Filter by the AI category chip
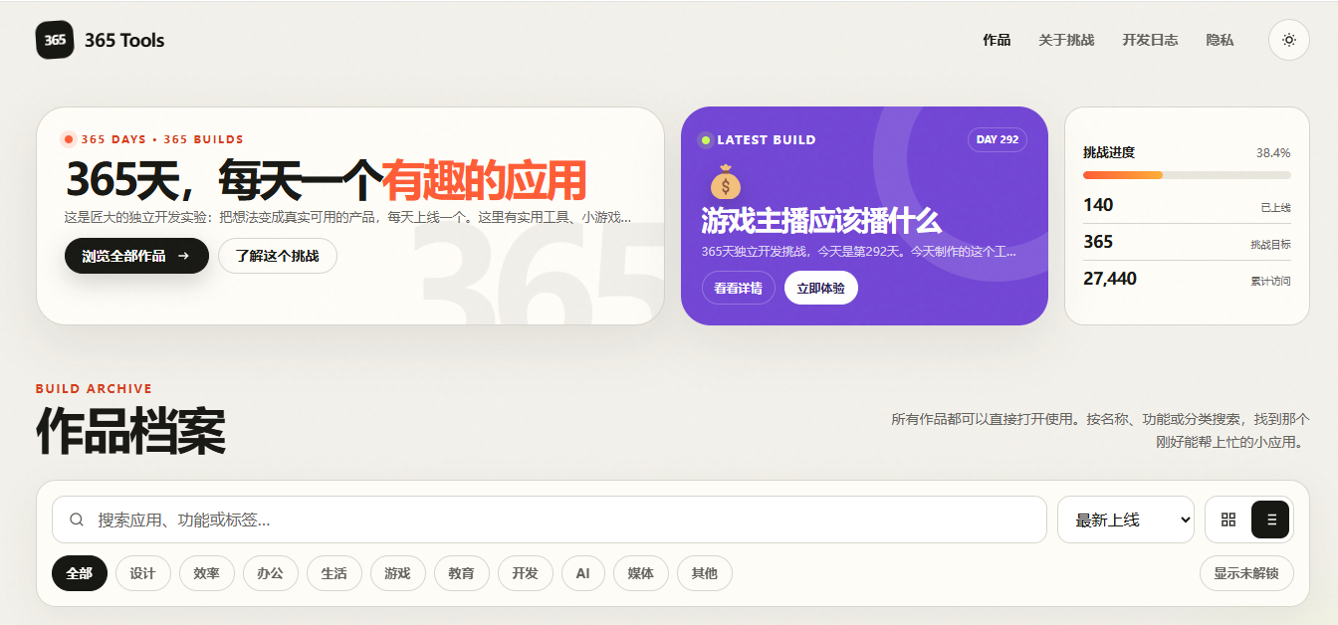Viewport: 1338px width, 625px height. 583,573
